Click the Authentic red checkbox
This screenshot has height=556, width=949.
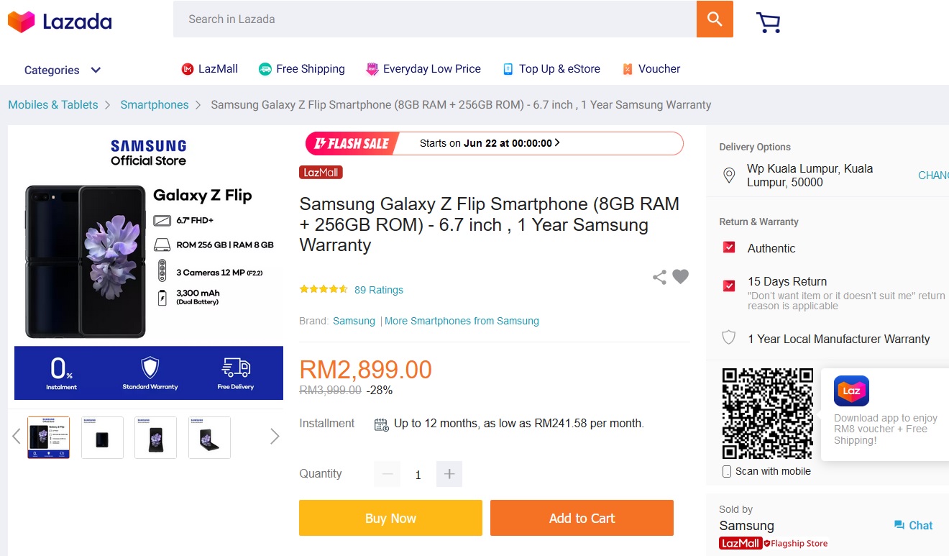pos(729,247)
